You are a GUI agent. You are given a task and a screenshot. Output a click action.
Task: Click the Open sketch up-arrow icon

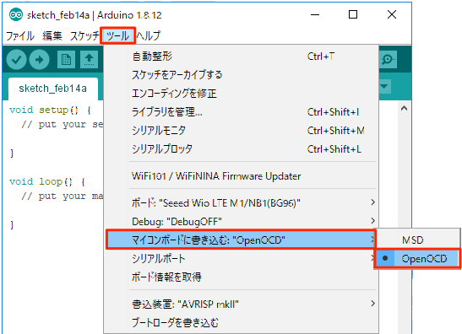coord(89,60)
